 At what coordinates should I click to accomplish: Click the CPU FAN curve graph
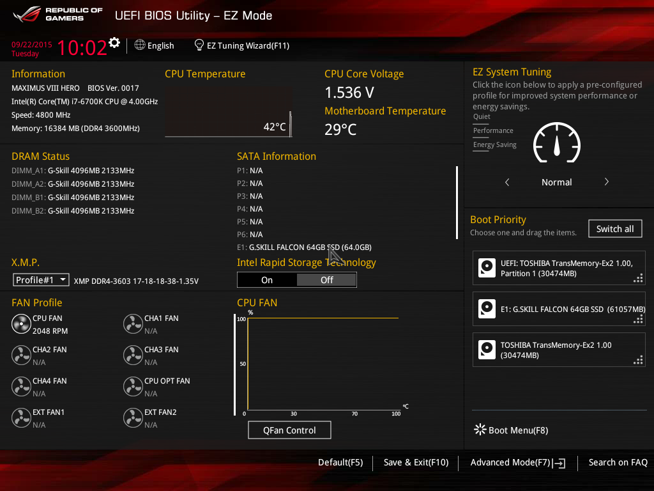pos(323,364)
